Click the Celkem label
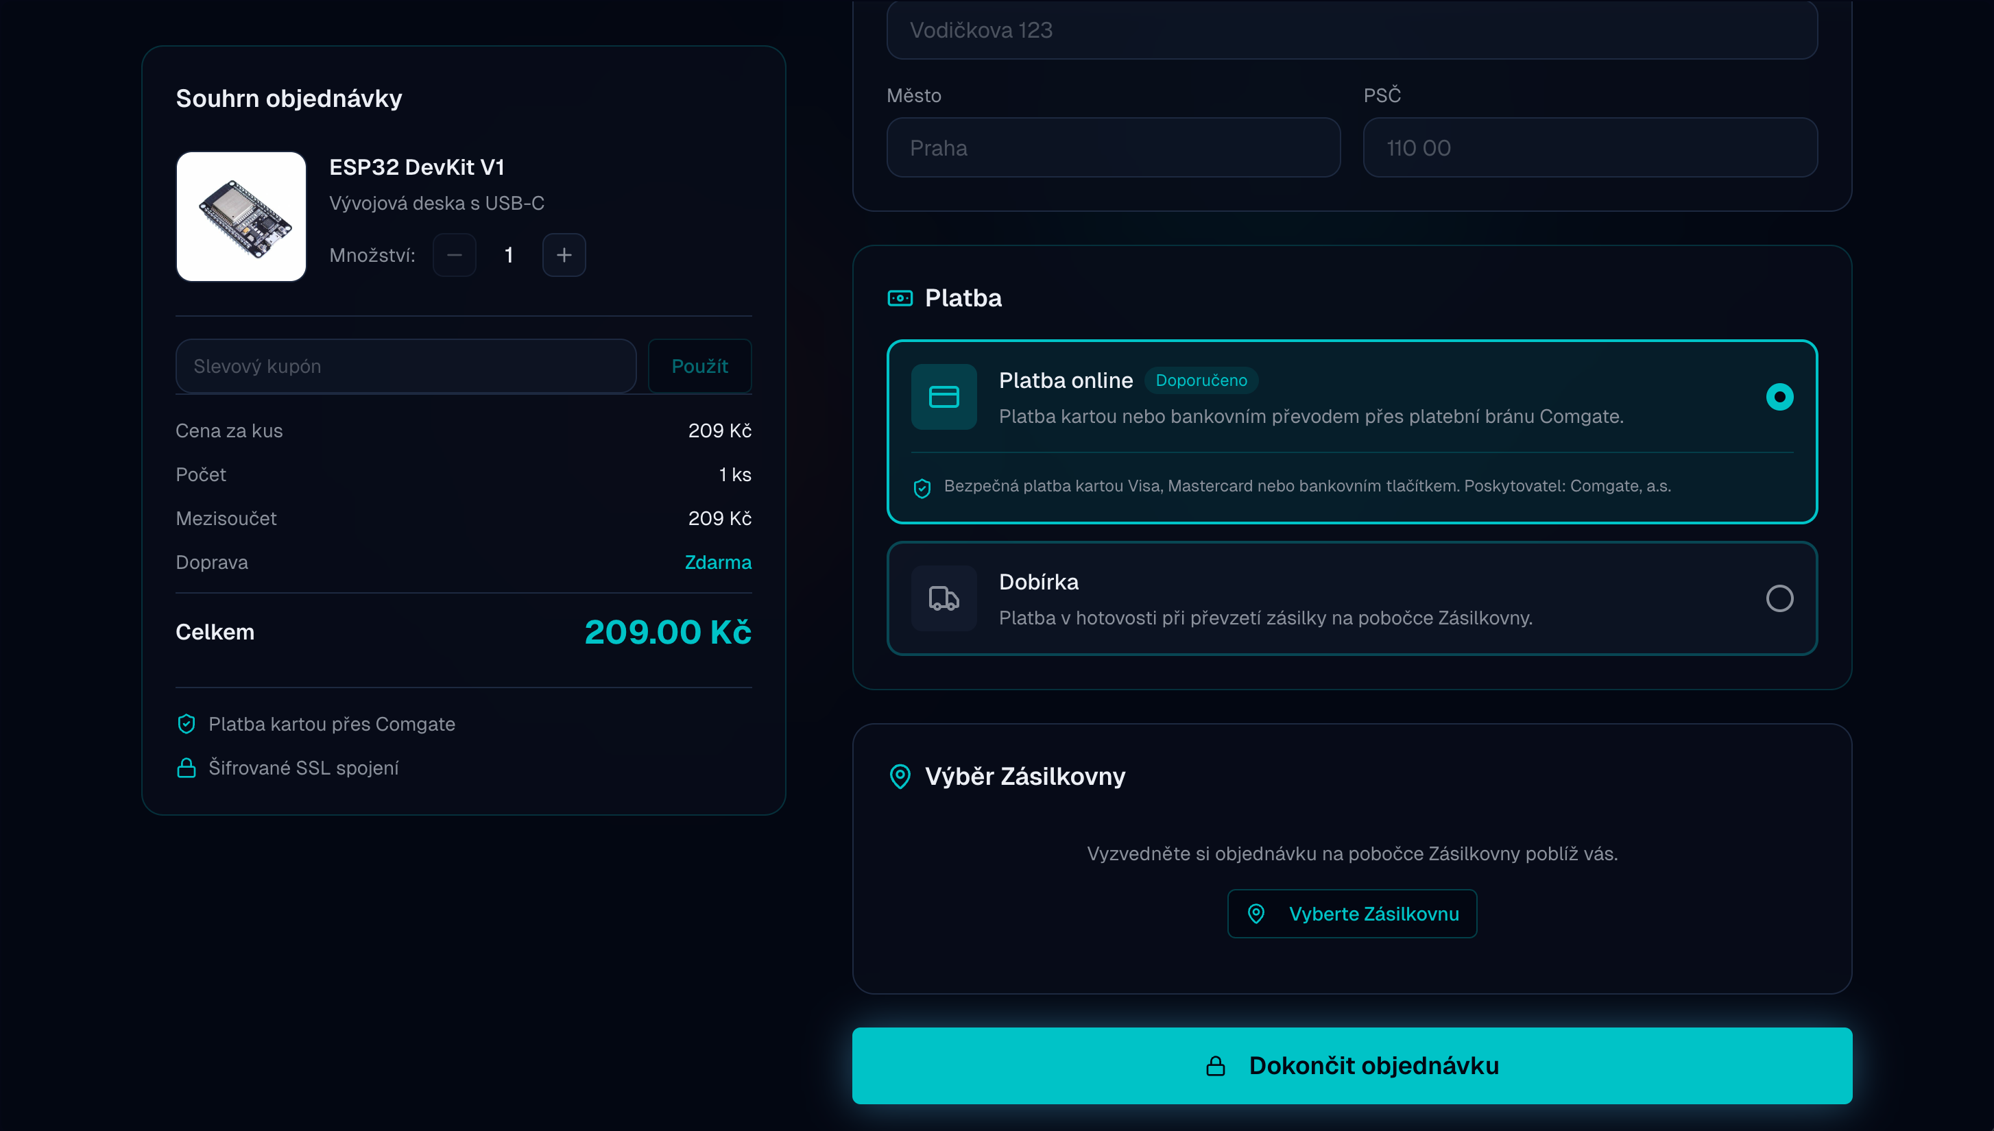The width and height of the screenshot is (1994, 1131). click(x=215, y=632)
